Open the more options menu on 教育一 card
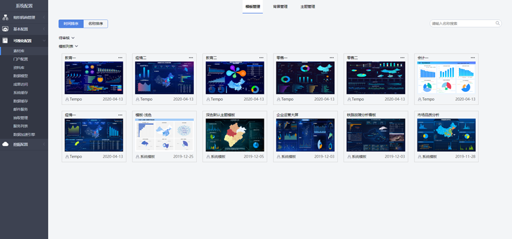 pos(120,58)
